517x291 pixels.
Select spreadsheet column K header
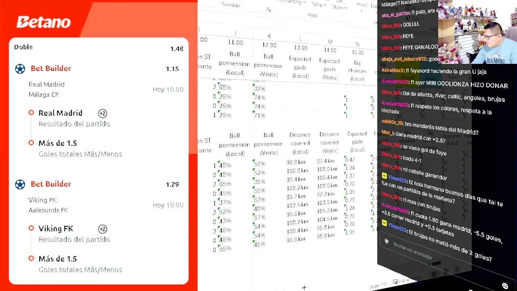click(x=269, y=36)
